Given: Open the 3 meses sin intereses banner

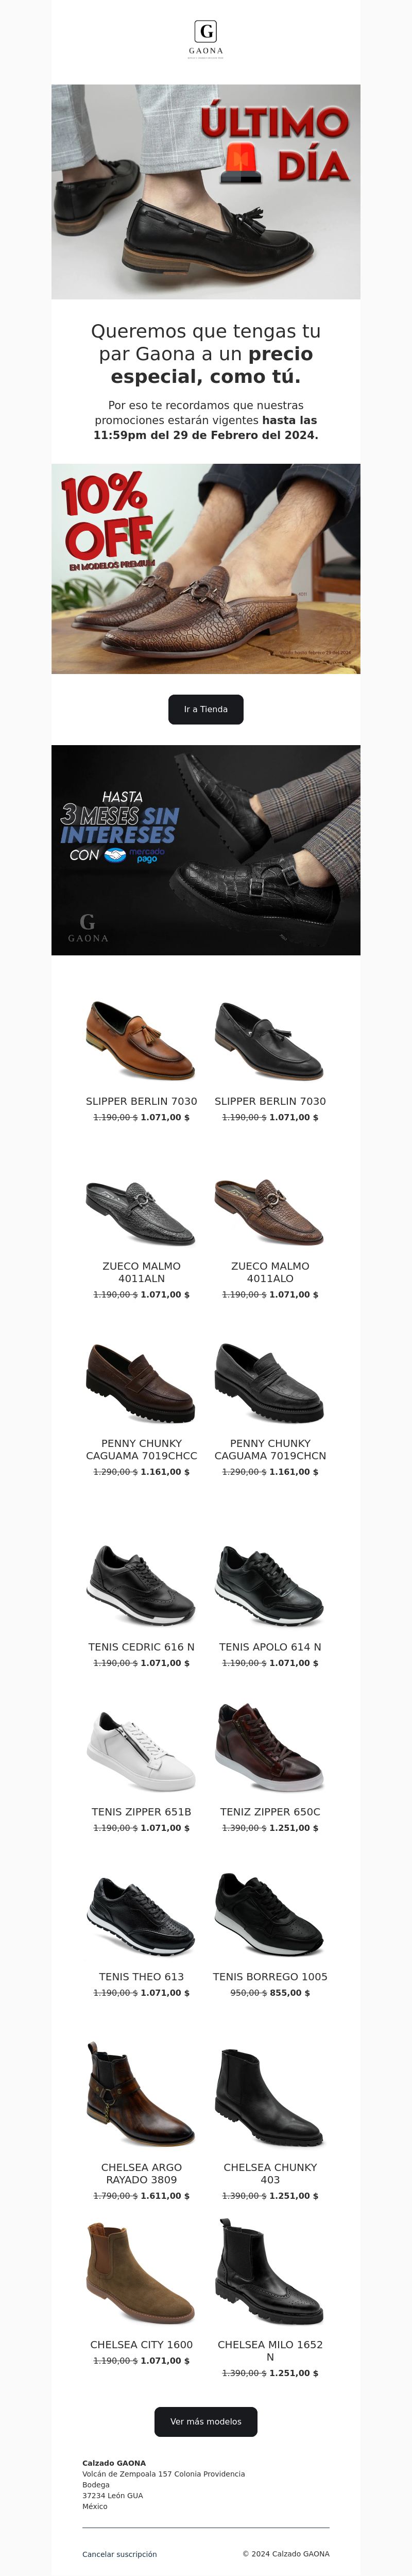Looking at the screenshot, I should [206, 850].
